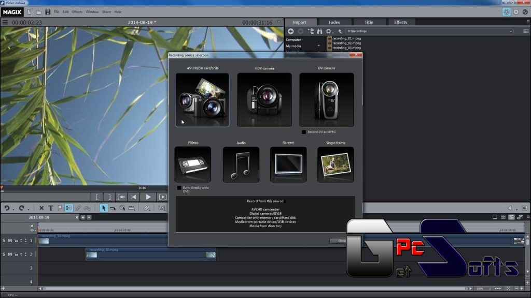Close the Recording source selection dialog
This screenshot has height=298, width=531.
356,55
